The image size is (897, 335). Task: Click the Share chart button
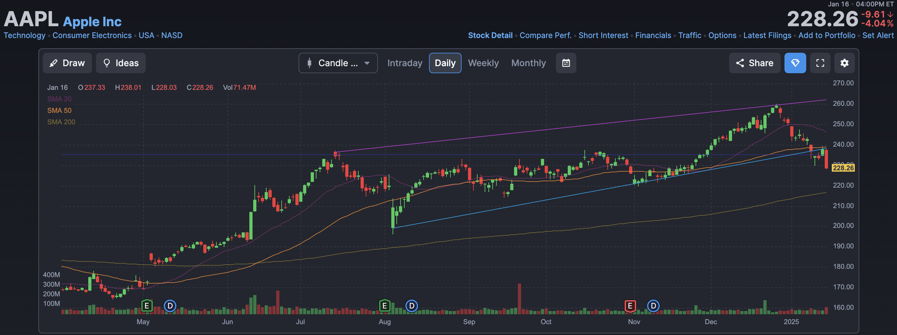pyautogui.click(x=754, y=63)
